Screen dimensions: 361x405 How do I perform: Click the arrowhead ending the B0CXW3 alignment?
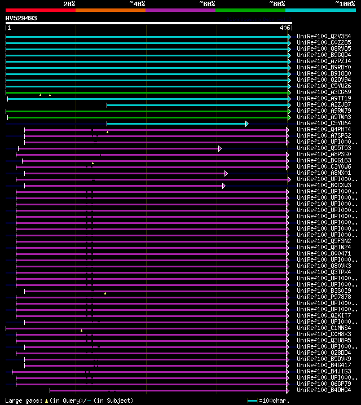coord(223,186)
